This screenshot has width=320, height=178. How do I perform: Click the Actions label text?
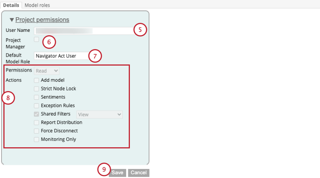click(14, 80)
